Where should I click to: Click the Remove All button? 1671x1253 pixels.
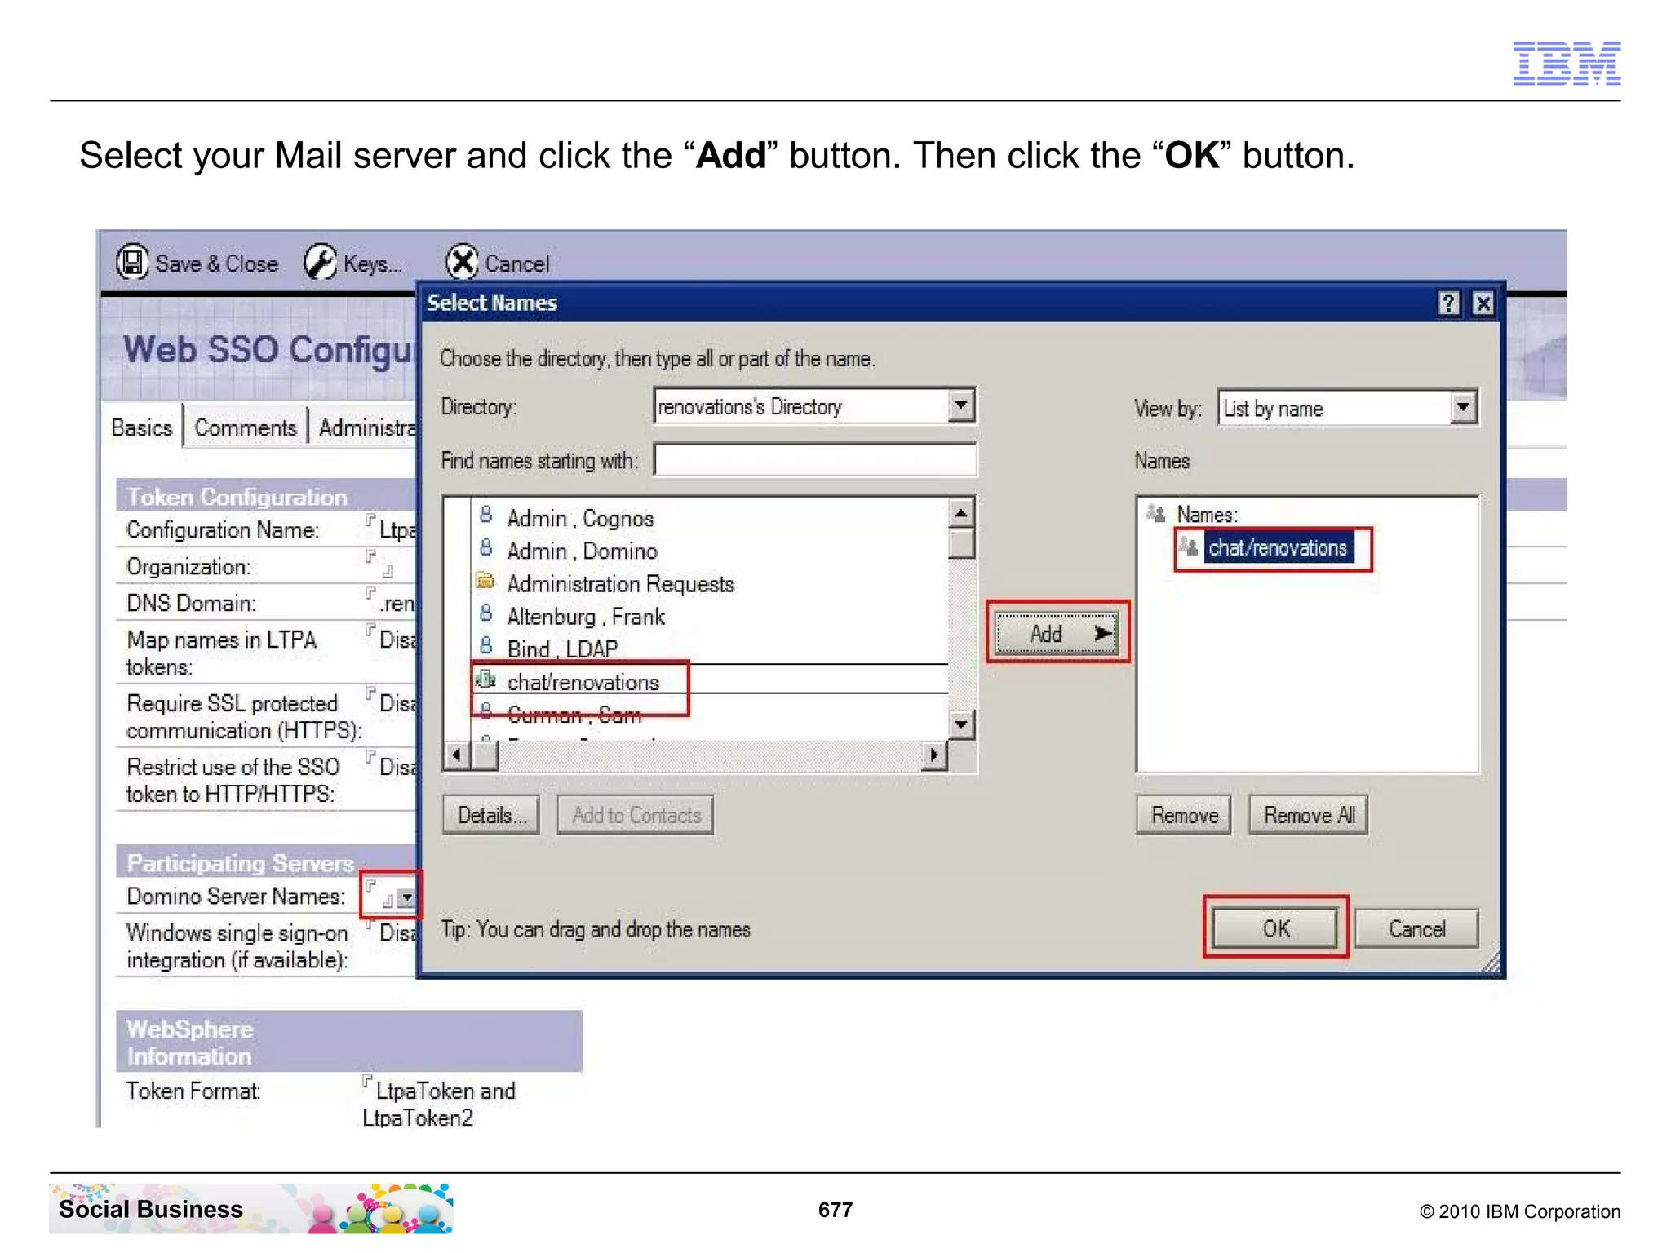click(1309, 815)
